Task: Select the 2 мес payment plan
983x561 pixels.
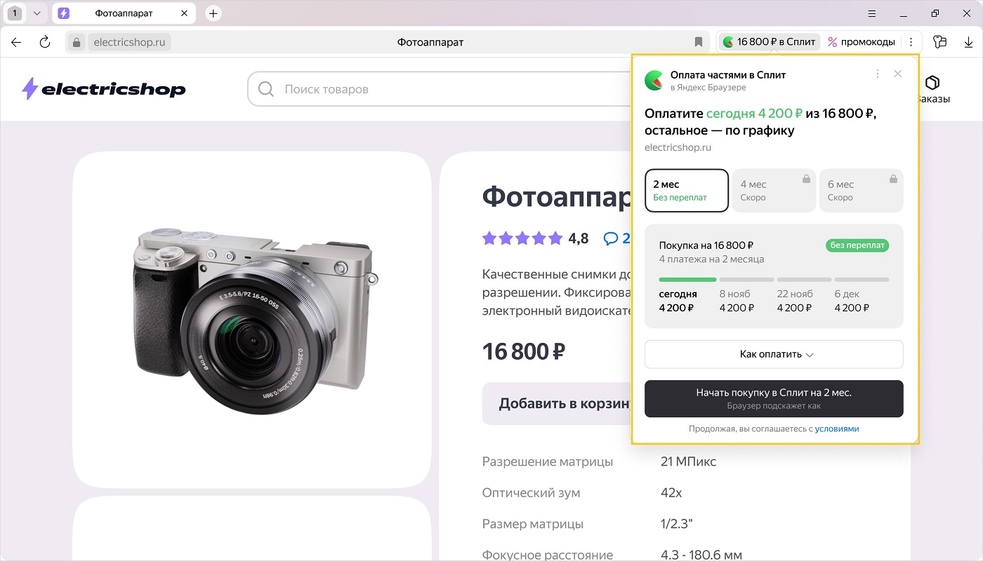Action: (686, 190)
